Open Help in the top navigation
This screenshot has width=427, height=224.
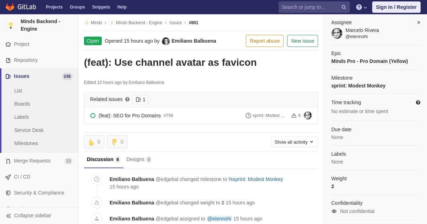coord(122,7)
